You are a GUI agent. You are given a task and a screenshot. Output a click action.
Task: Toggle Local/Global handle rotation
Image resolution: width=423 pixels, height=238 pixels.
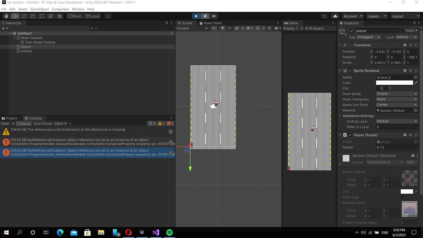(x=93, y=16)
